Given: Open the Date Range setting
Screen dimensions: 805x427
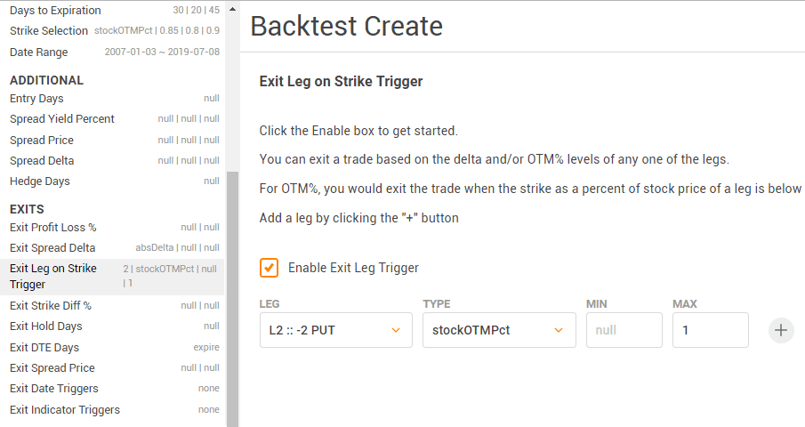Looking at the screenshot, I should tap(115, 52).
